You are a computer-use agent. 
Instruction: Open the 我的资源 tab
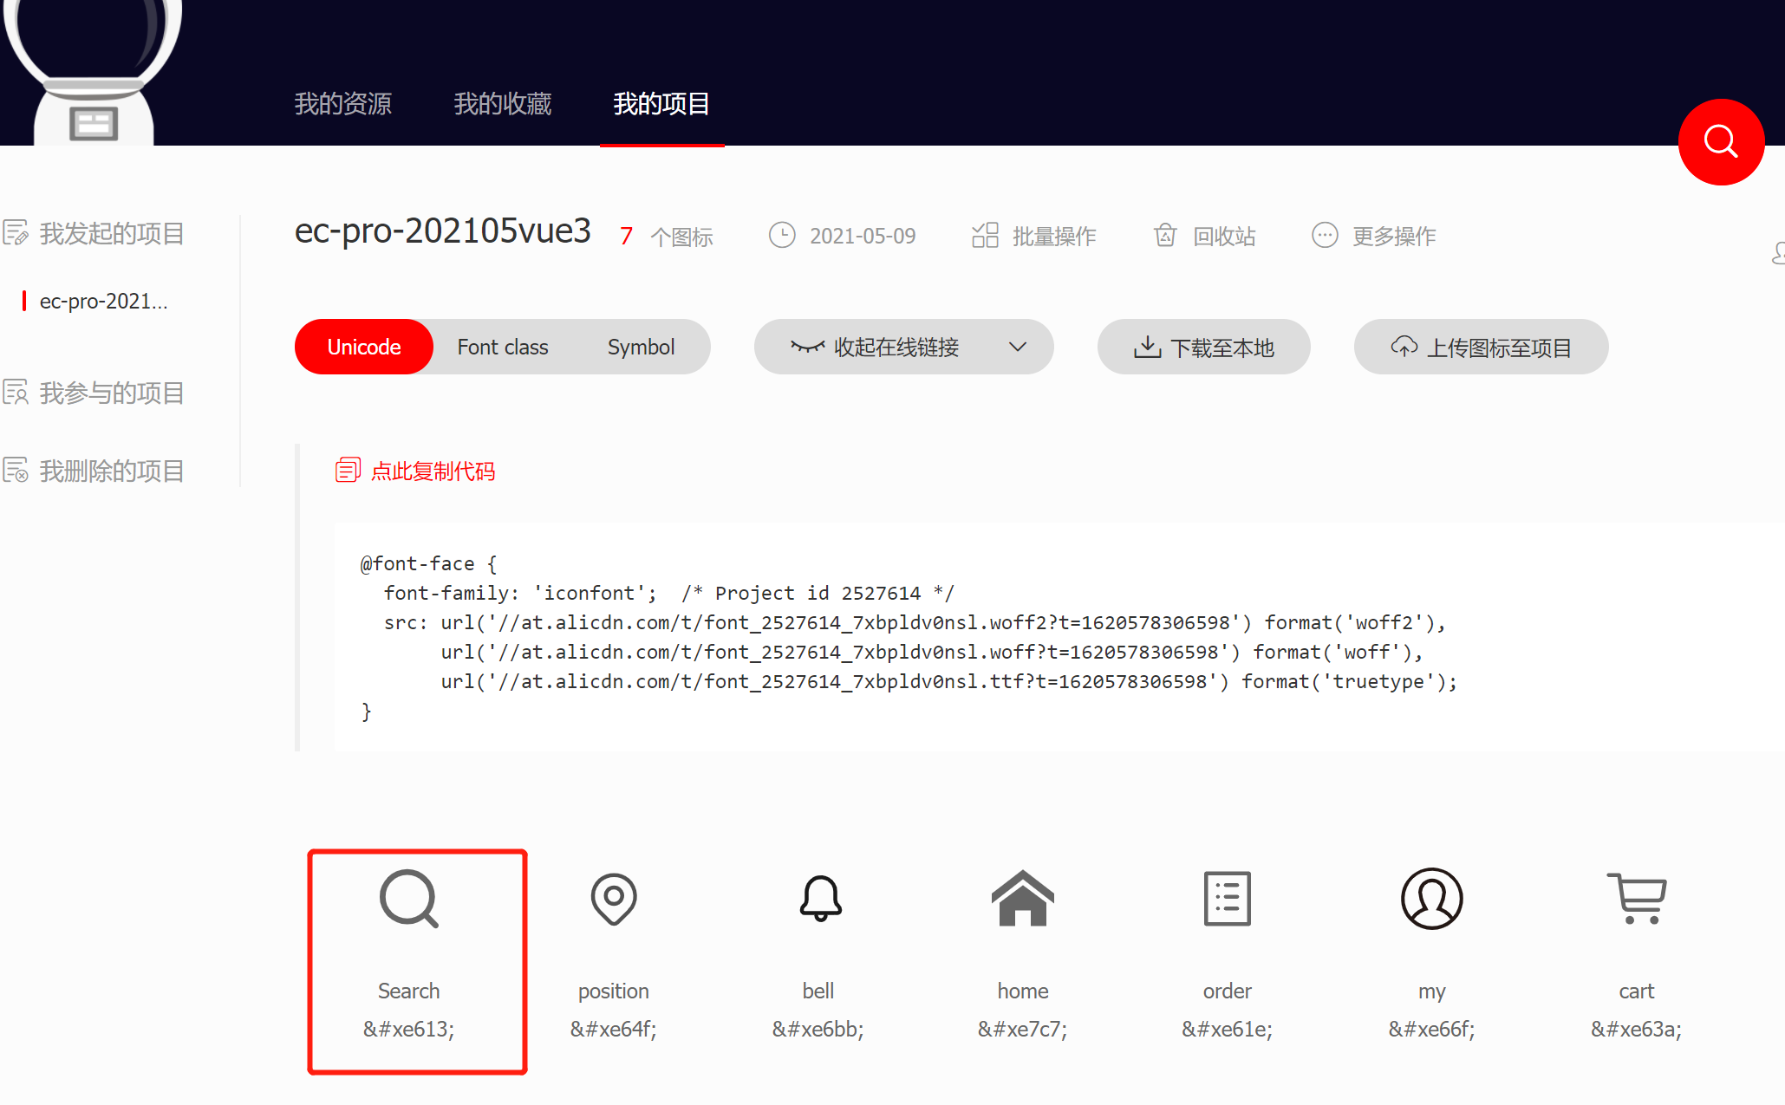[343, 104]
